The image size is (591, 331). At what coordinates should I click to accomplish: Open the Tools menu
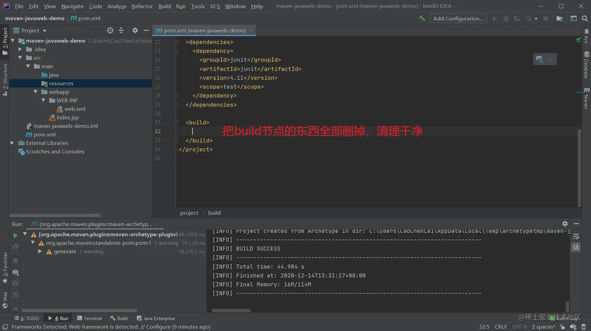coord(198,6)
